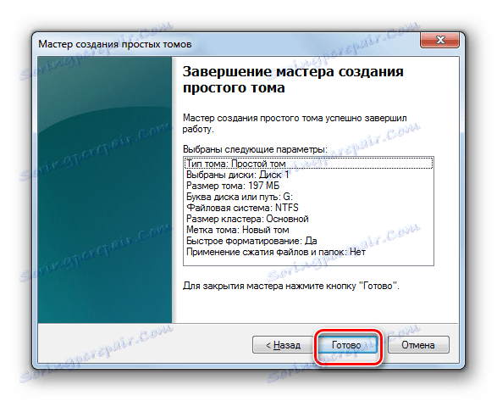Click the Готово button to finish
Viewport: 497px width, 401px height.
[347, 345]
